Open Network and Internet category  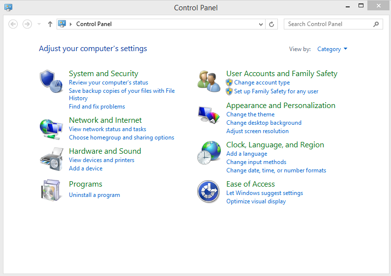coord(105,120)
